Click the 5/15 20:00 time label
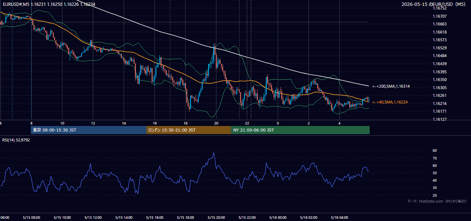The image size is (471, 221). [216, 217]
